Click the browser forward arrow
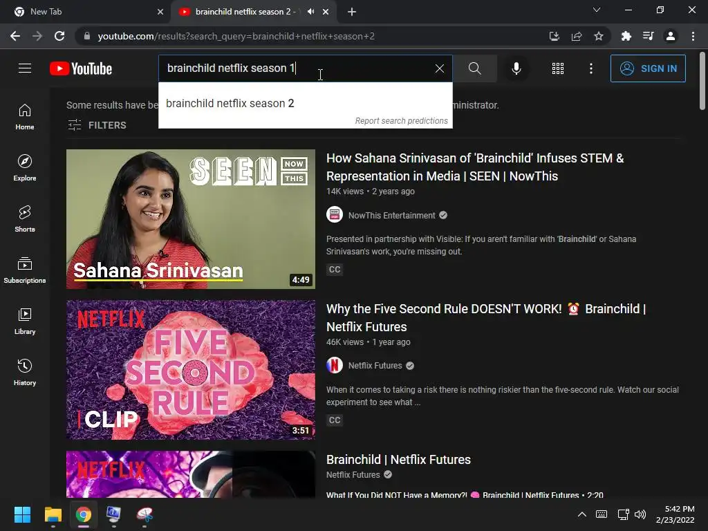The image size is (708, 531). (37, 36)
